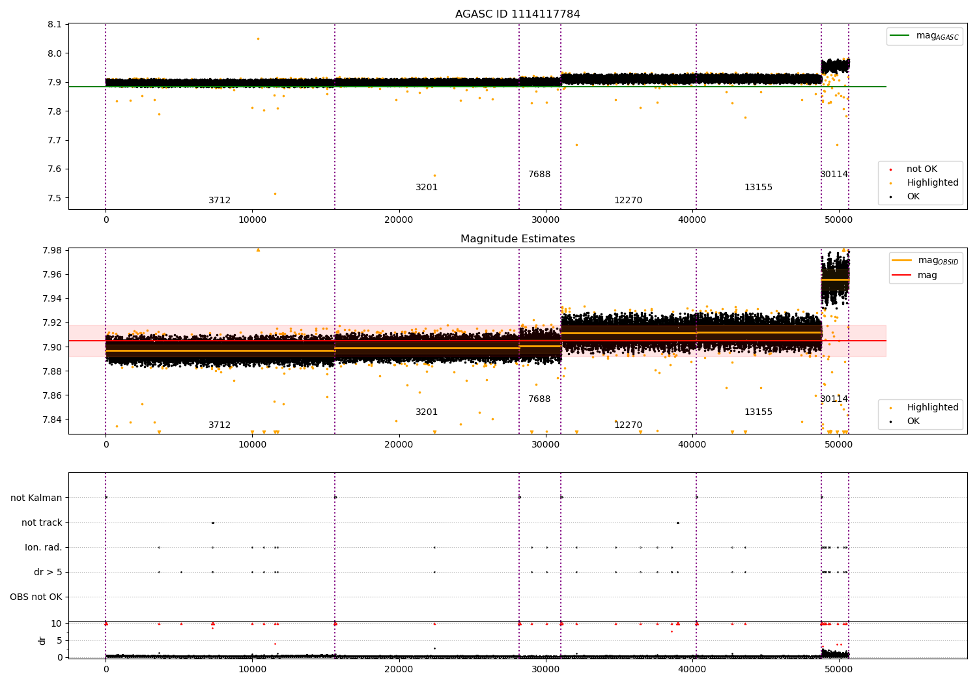
Task: Click the 7.5 y-axis tick label
Action: (x=55, y=198)
